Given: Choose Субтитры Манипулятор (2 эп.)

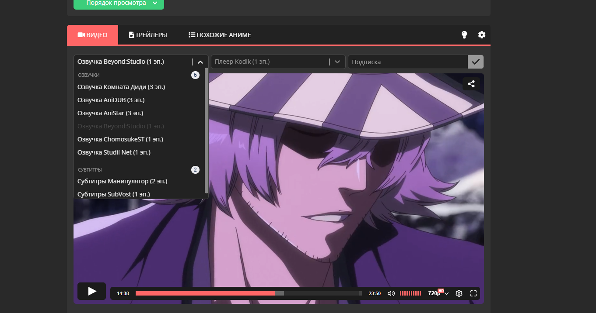Looking at the screenshot, I should point(139,181).
